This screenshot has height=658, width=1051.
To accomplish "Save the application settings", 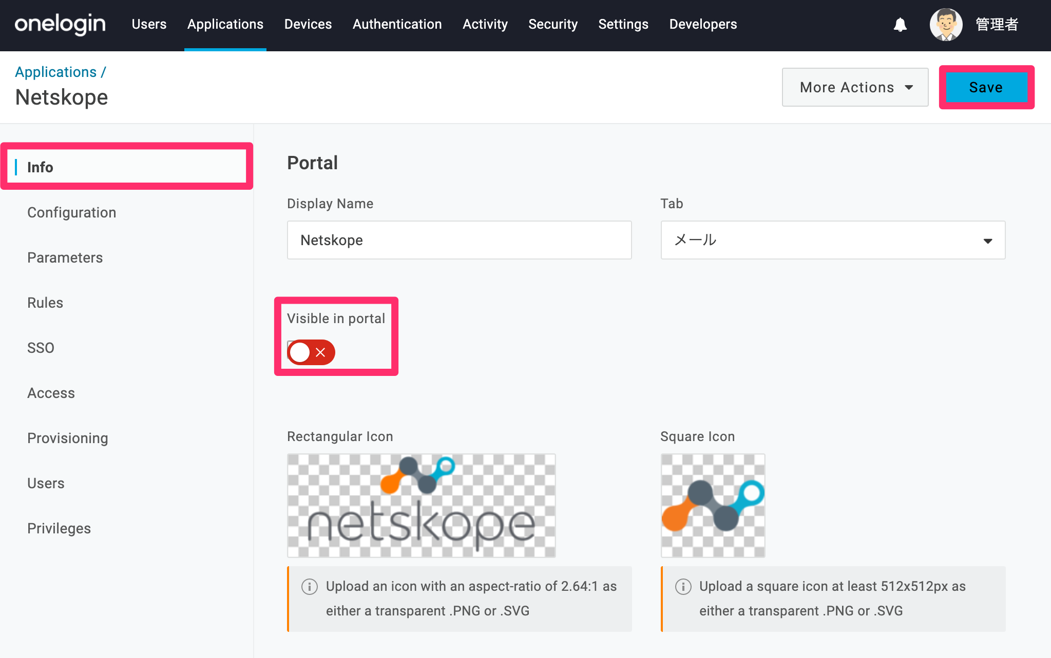I will coord(986,87).
